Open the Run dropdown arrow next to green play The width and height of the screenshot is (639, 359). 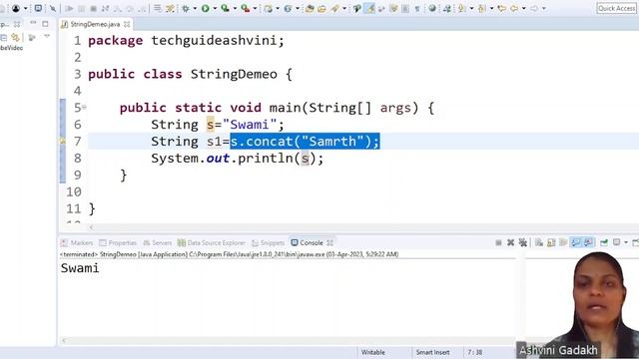pos(215,8)
